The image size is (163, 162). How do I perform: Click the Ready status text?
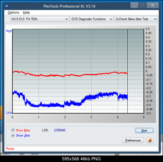[10, 149]
